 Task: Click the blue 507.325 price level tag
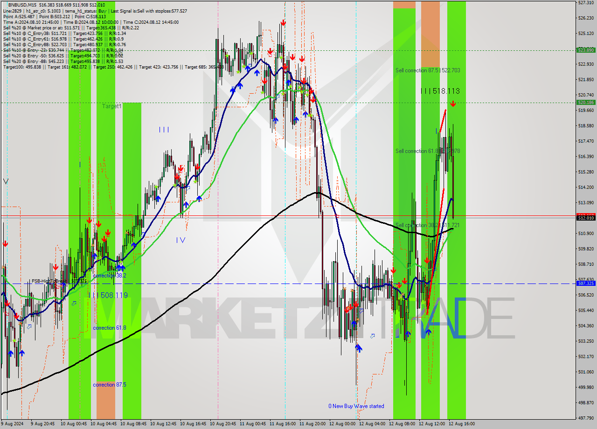click(x=586, y=284)
